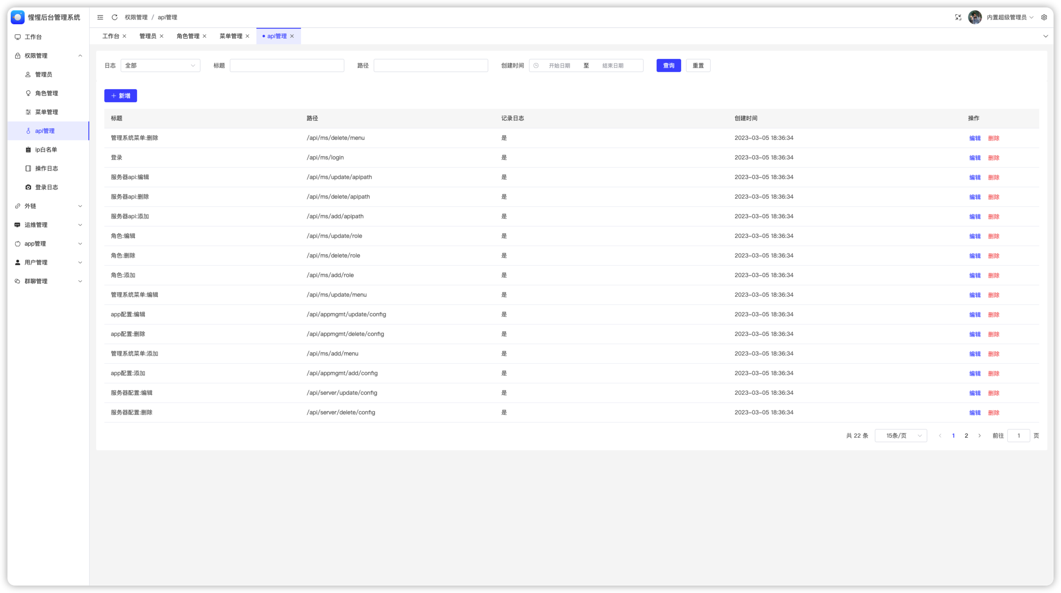Go to 工作台 in the sidebar
Screen dimensions: 1061x593
[x=33, y=37]
